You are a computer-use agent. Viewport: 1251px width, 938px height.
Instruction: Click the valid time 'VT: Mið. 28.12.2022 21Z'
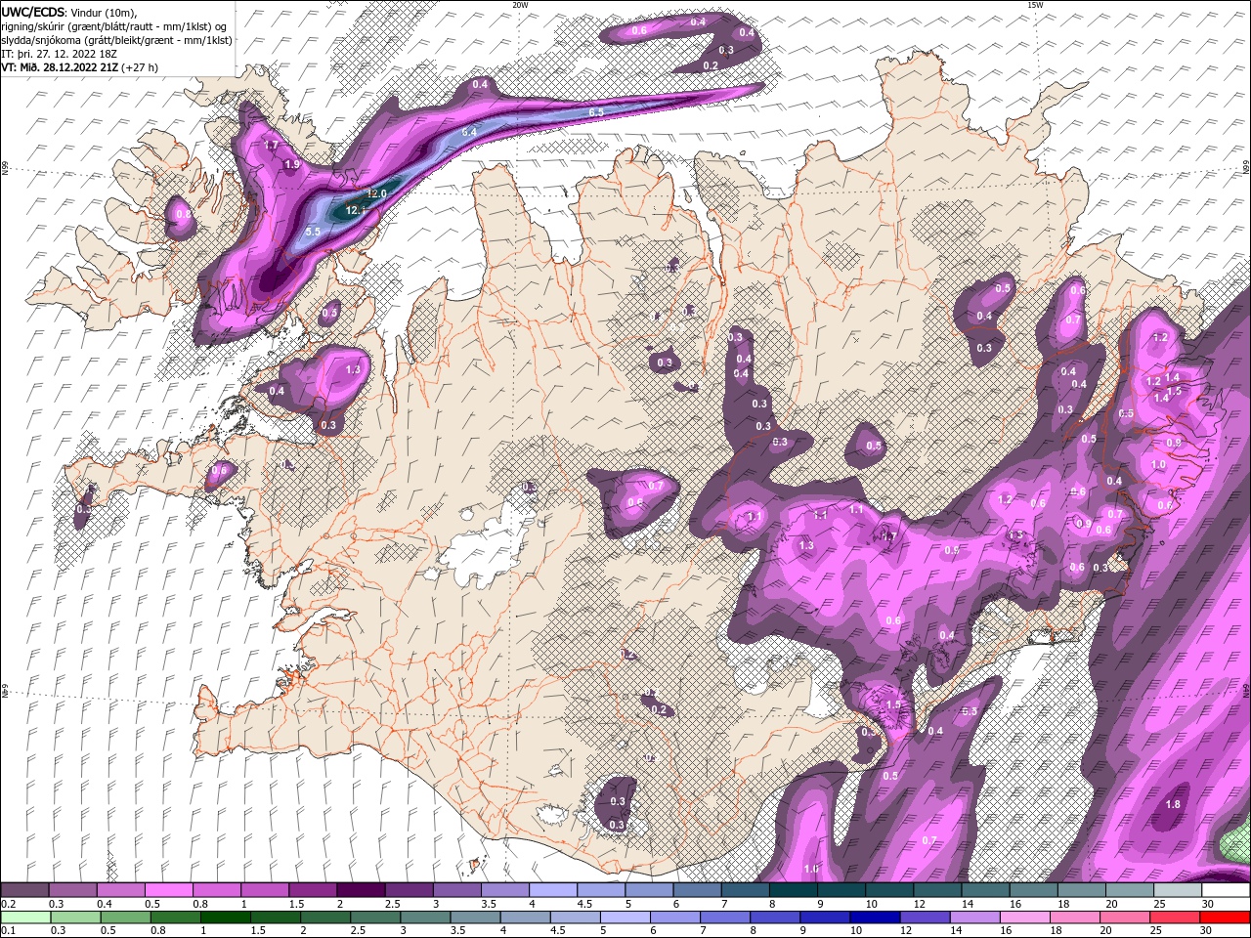point(61,67)
